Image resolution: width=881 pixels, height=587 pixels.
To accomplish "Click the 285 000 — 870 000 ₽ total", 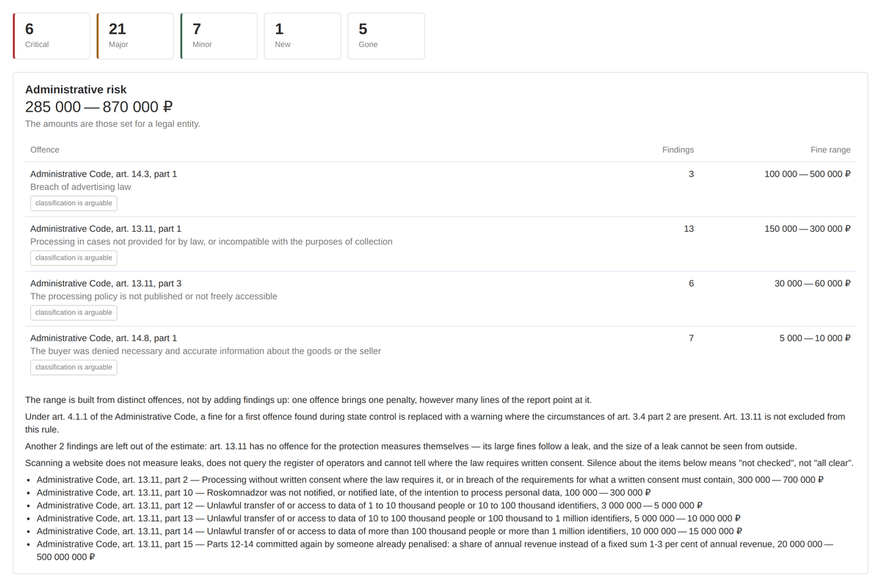I will [99, 107].
